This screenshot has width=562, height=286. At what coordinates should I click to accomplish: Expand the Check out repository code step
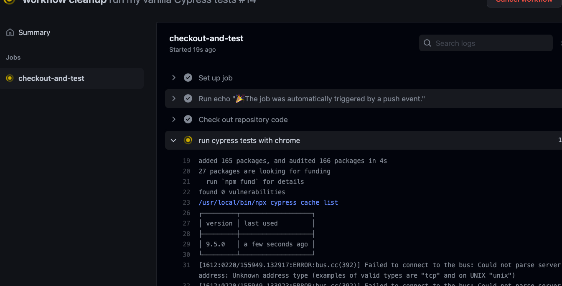(x=173, y=120)
